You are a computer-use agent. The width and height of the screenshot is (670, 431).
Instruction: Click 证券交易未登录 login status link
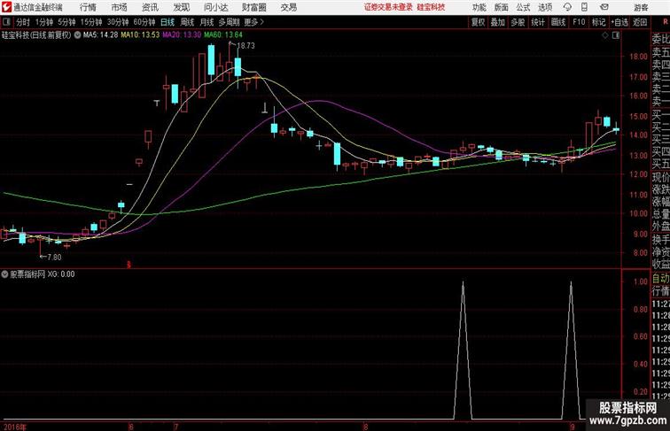click(x=388, y=7)
